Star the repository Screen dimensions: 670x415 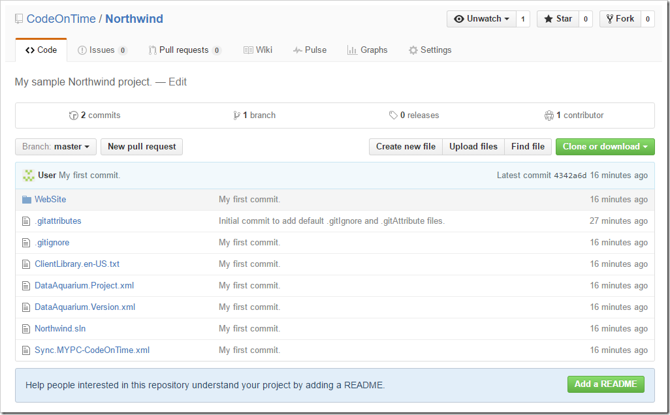pos(558,19)
